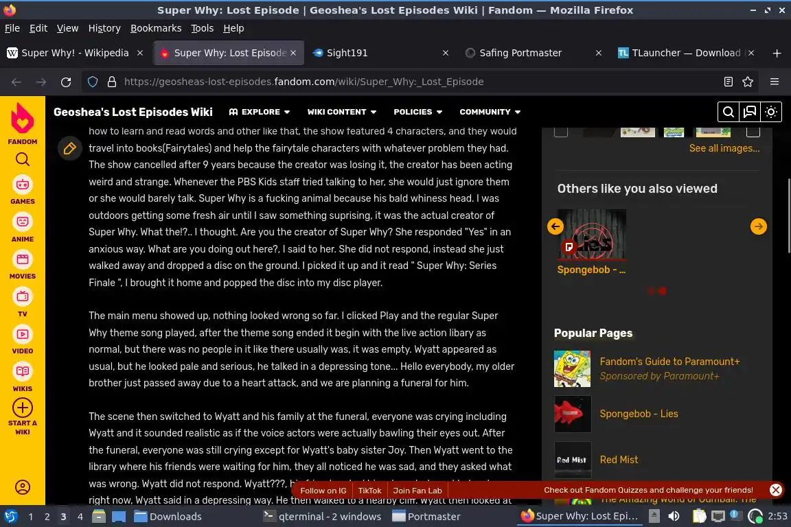Screen dimensions: 791x527
Task: Open the Firefox hamburger menu
Action: 775,82
